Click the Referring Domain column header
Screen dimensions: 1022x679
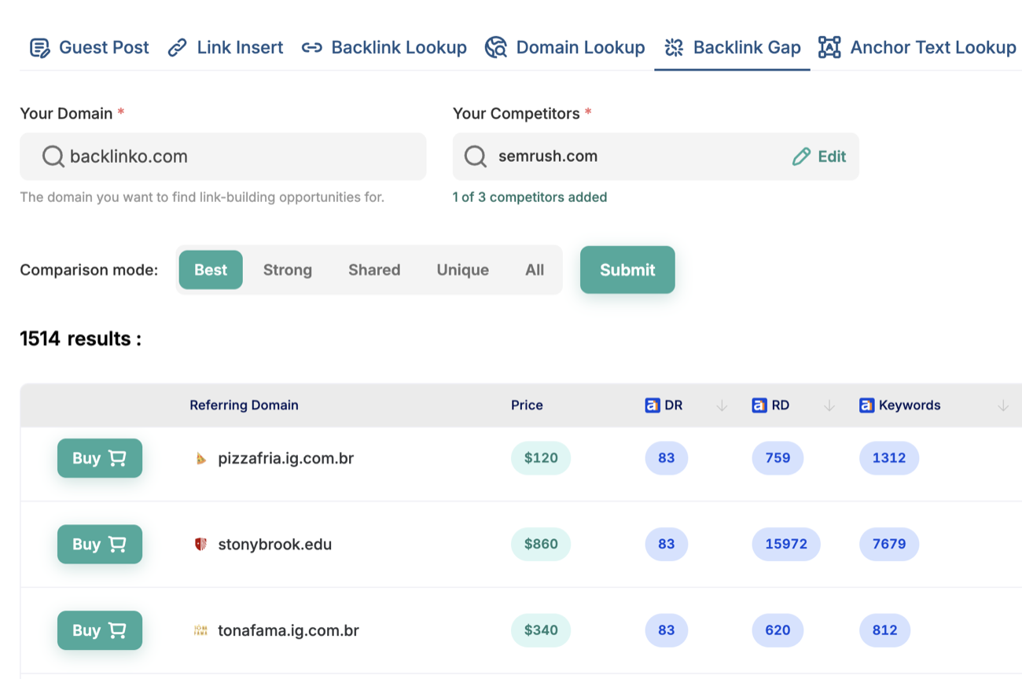[244, 406]
